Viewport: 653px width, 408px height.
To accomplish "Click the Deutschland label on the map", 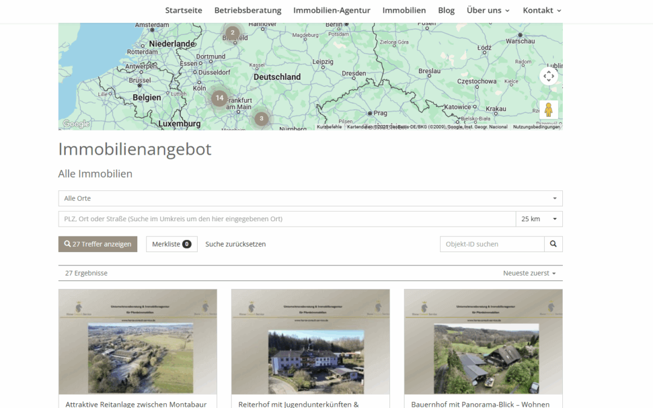I will point(277,77).
